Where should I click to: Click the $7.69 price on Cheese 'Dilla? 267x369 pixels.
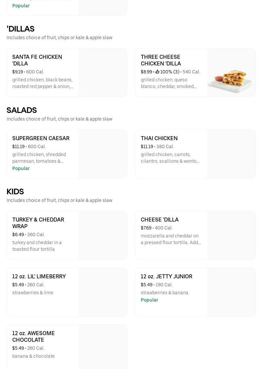pos(146,228)
